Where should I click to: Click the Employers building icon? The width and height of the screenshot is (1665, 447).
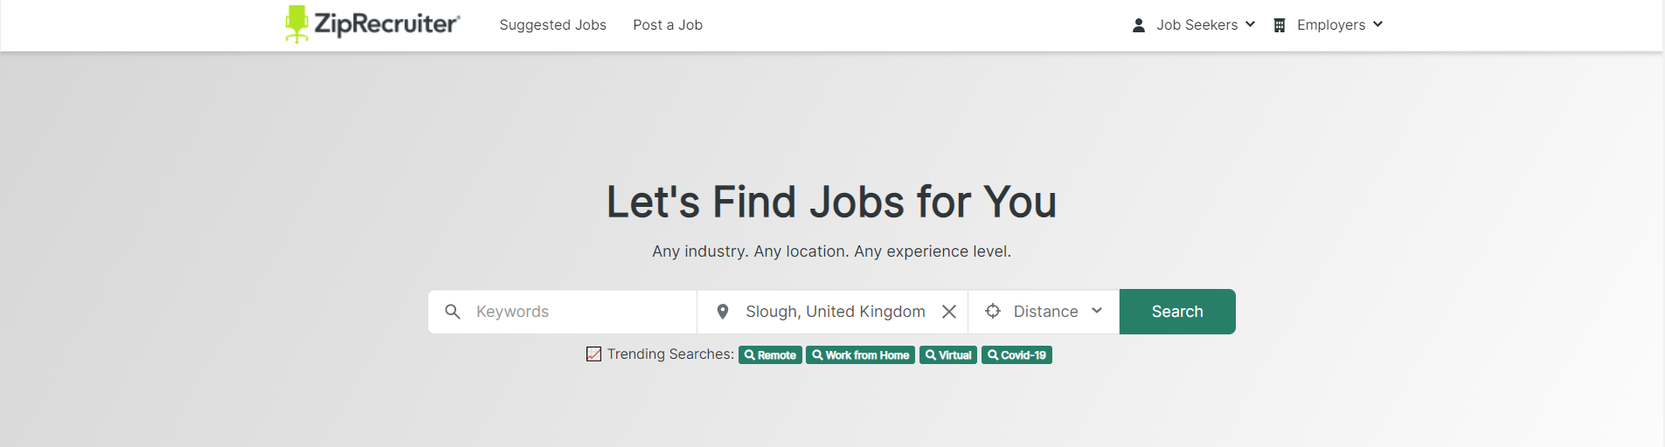(x=1280, y=25)
